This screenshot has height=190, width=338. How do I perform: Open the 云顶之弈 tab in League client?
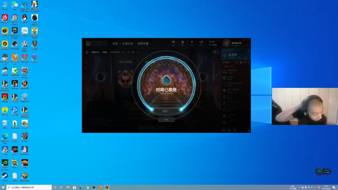coord(128,43)
